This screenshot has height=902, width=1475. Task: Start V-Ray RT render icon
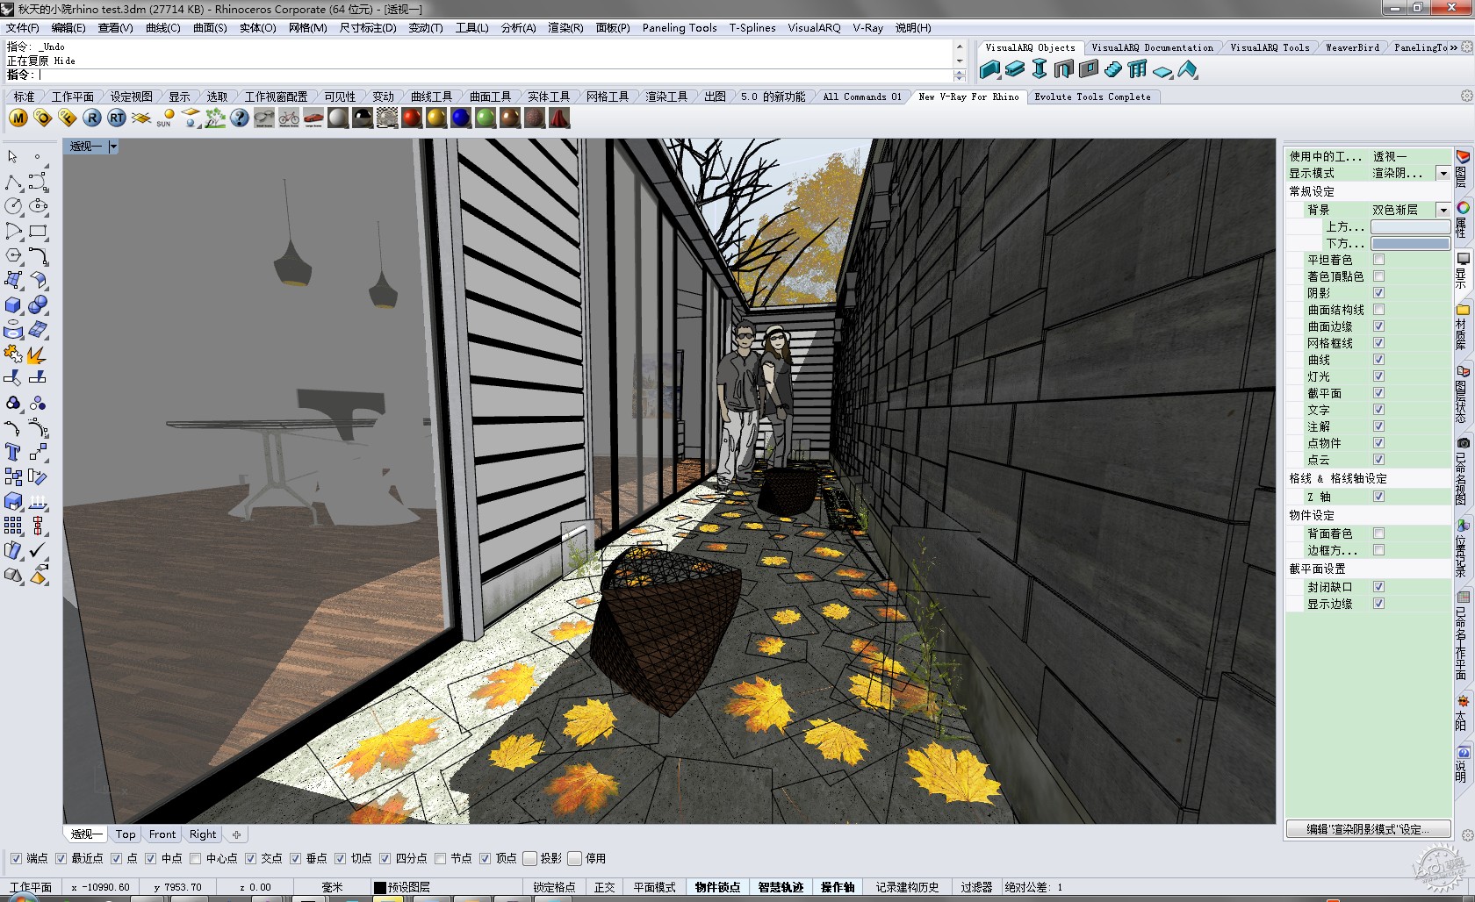117,118
